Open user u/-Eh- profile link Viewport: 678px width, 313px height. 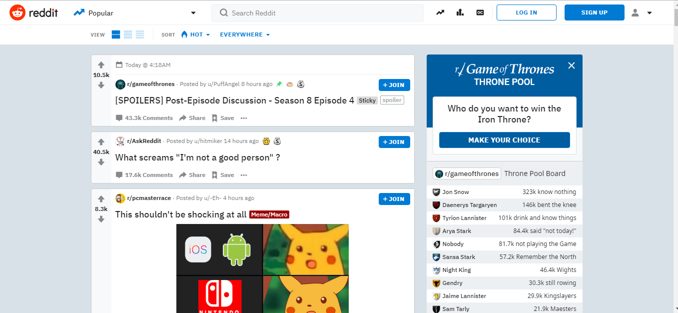(x=213, y=198)
